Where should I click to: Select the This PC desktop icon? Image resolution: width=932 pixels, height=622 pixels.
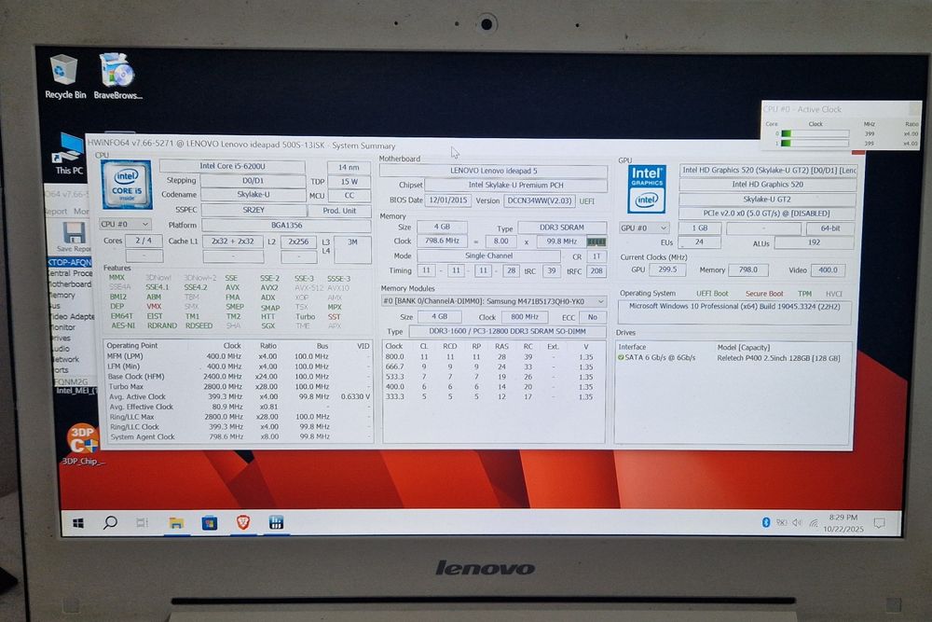[x=69, y=154]
